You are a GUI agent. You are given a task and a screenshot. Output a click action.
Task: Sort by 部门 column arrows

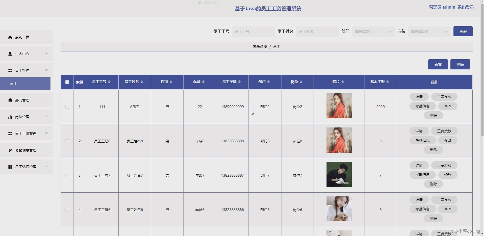pos(269,82)
